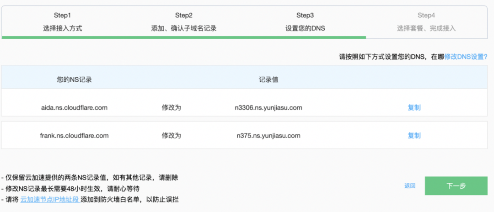Viewport: 494px width, 212px height.
Task: Click the green 下一步 button
Action: 456,186
